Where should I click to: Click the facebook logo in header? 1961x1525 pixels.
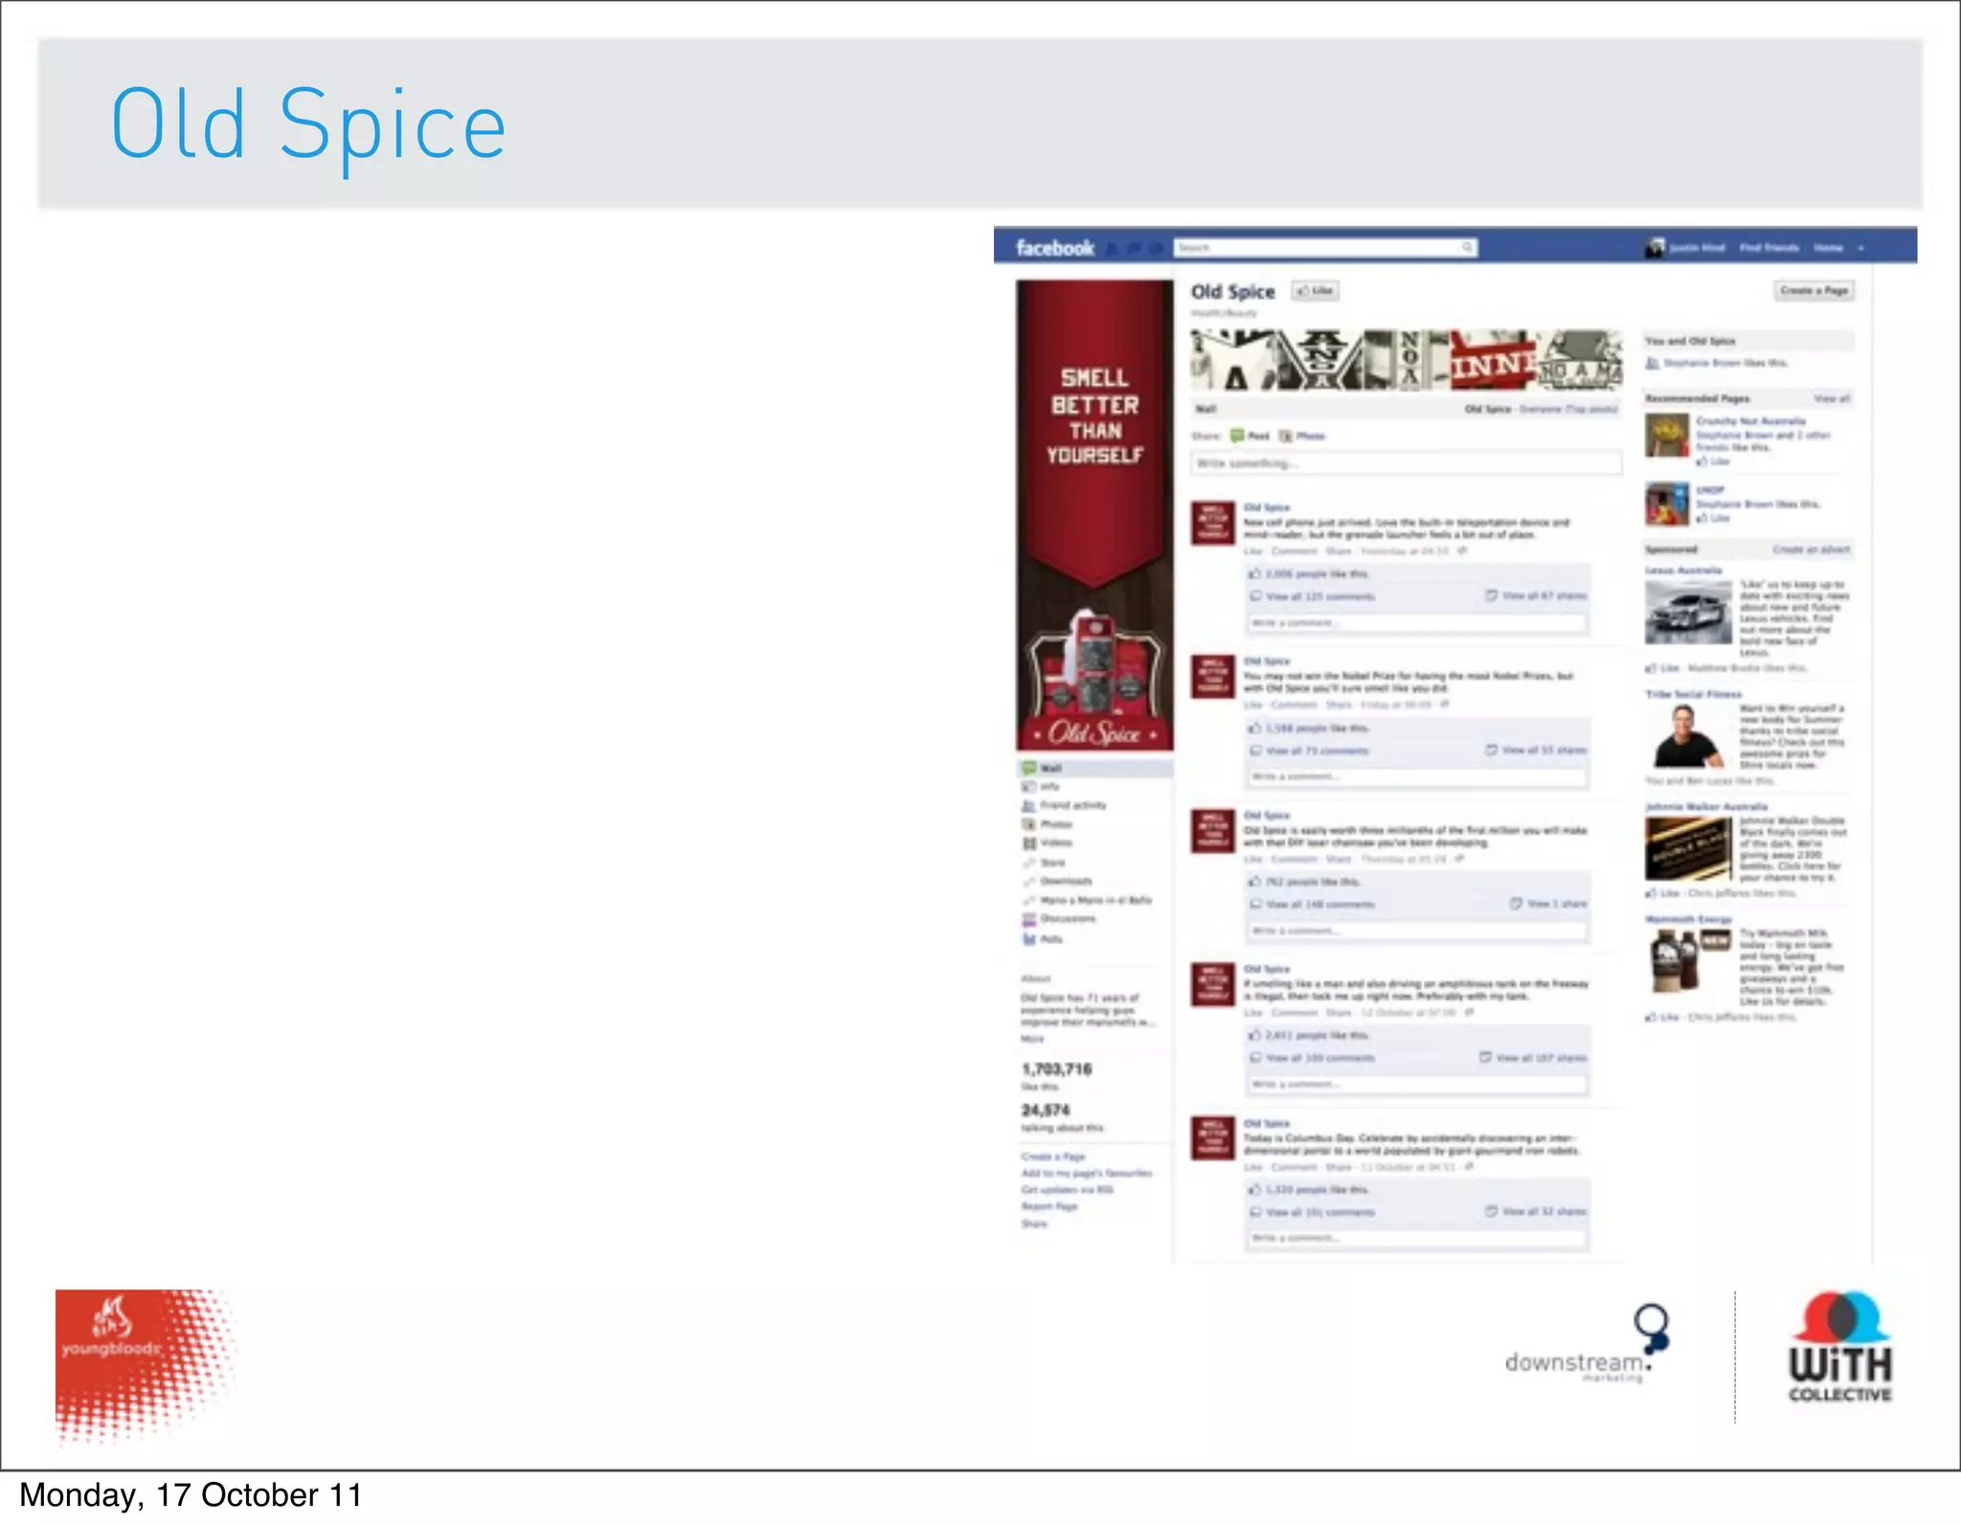click(1054, 248)
